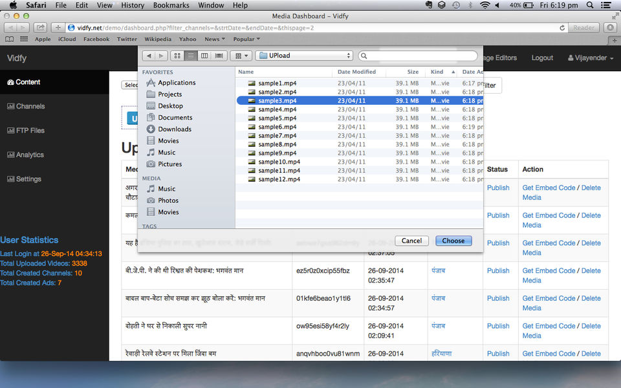This screenshot has height=388, width=621.
Task: Open Popular bookmarks dropdown
Action: click(246, 39)
